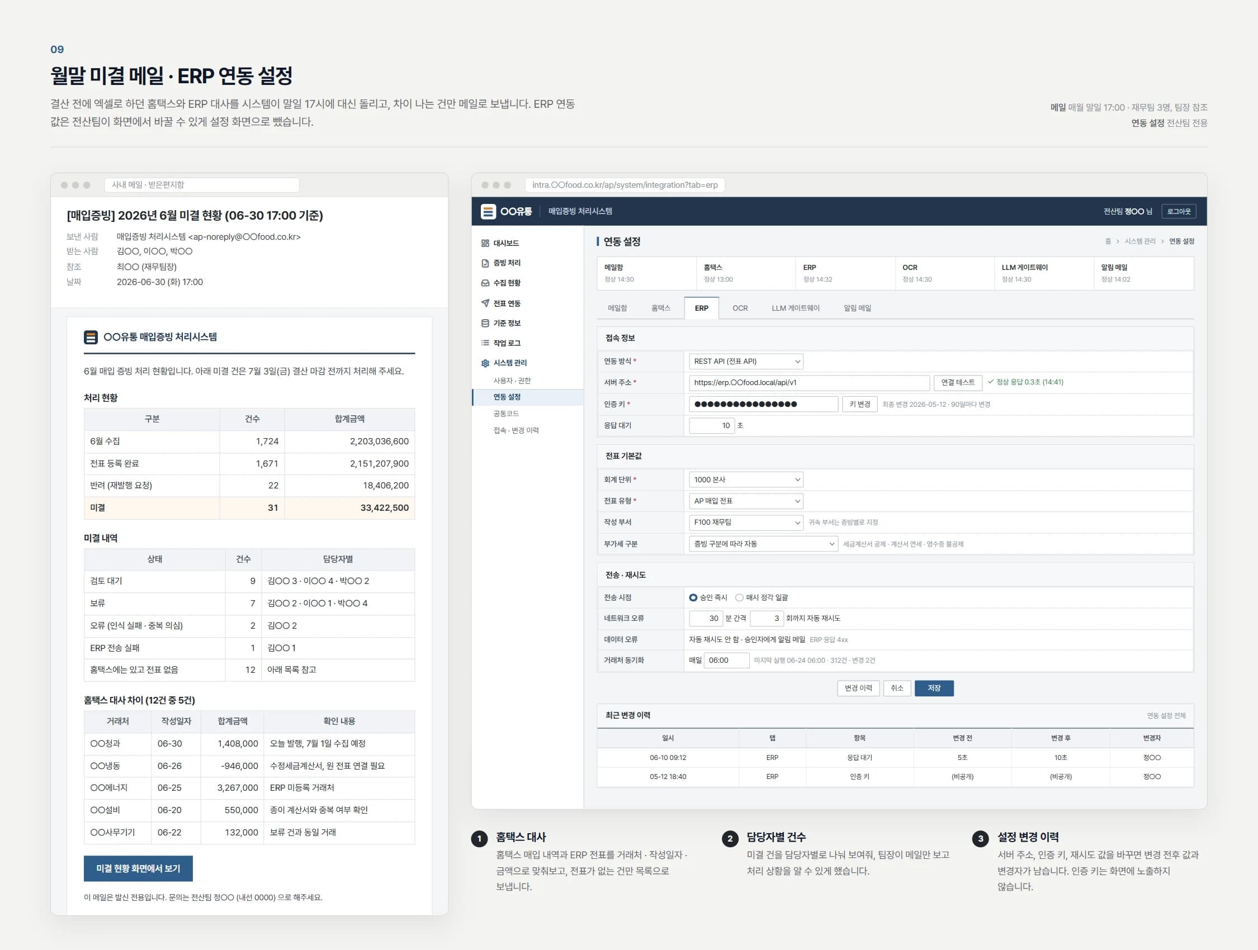
Task: Click the 30 분 간격 retry field
Action: (x=706, y=619)
